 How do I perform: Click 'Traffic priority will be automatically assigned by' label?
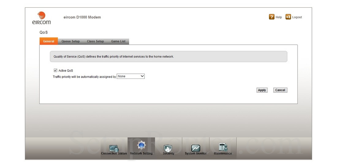(x=85, y=77)
